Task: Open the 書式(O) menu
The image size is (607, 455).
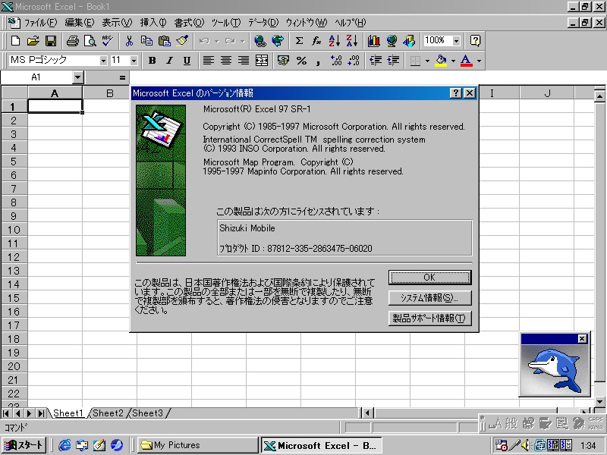Action: [x=189, y=23]
